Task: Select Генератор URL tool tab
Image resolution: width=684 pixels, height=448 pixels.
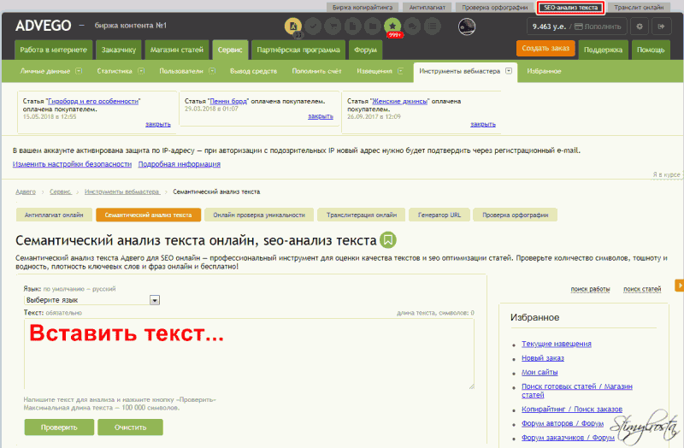Action: point(439,215)
